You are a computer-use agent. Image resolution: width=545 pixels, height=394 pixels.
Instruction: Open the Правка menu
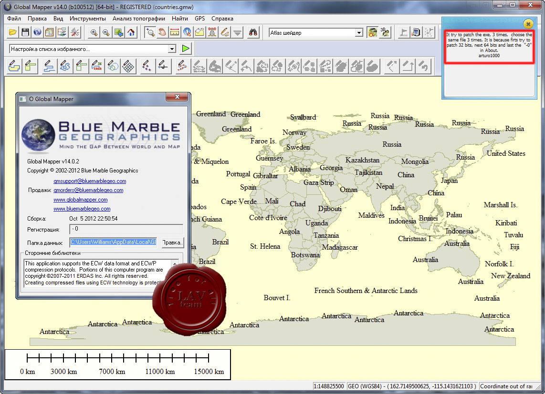37,19
